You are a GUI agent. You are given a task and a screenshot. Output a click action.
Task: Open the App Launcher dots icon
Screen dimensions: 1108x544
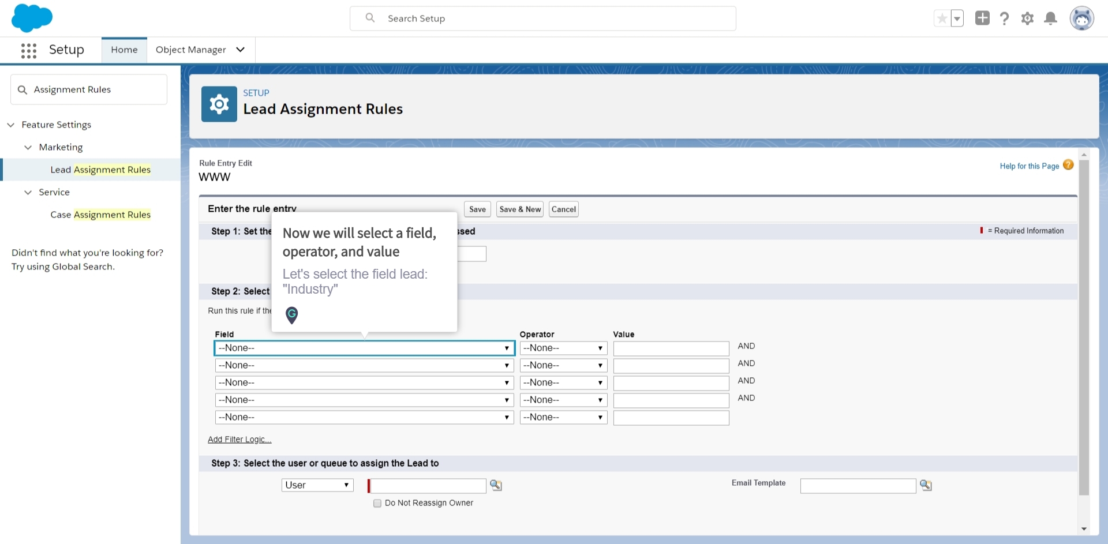(x=29, y=51)
